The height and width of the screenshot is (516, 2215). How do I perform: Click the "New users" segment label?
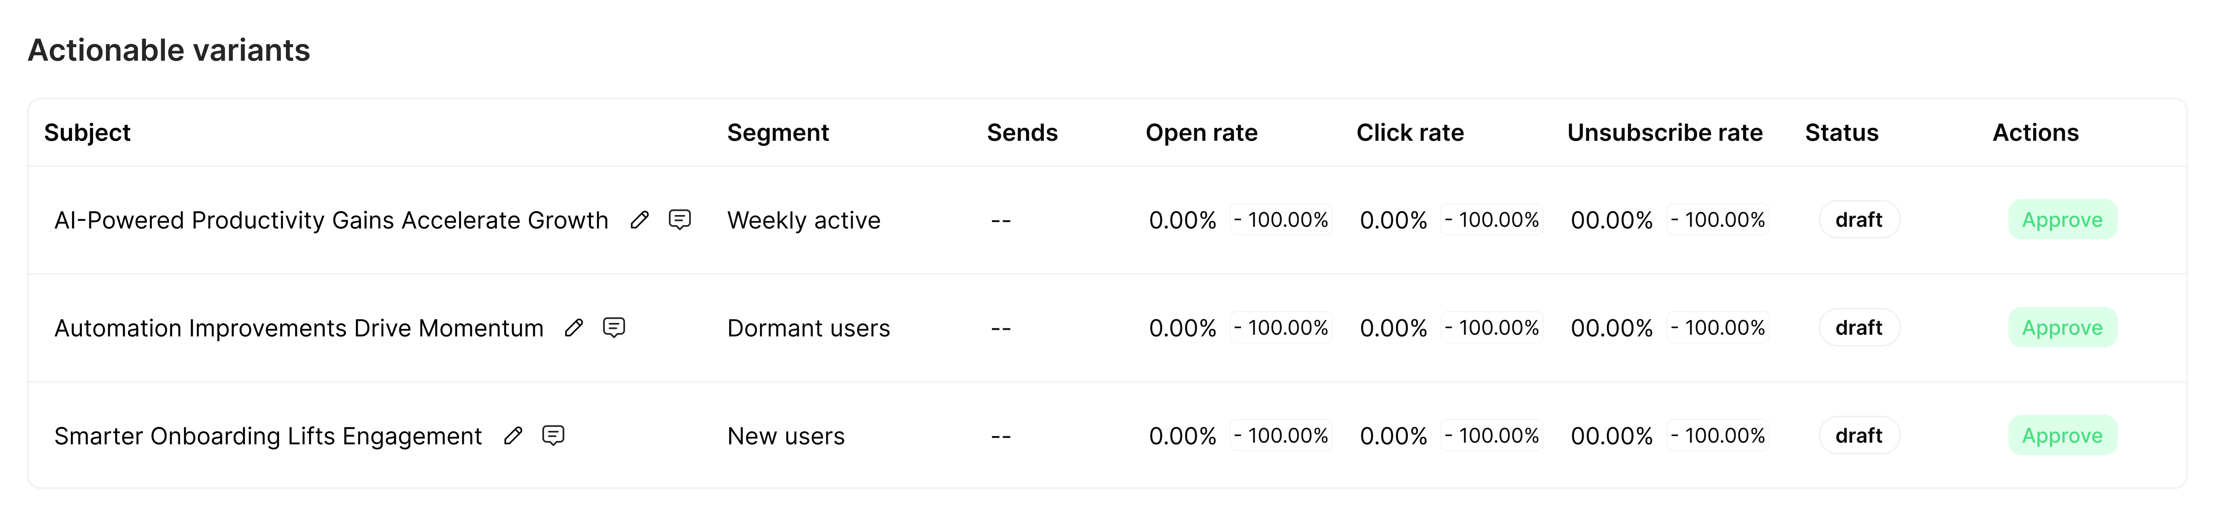(x=785, y=436)
